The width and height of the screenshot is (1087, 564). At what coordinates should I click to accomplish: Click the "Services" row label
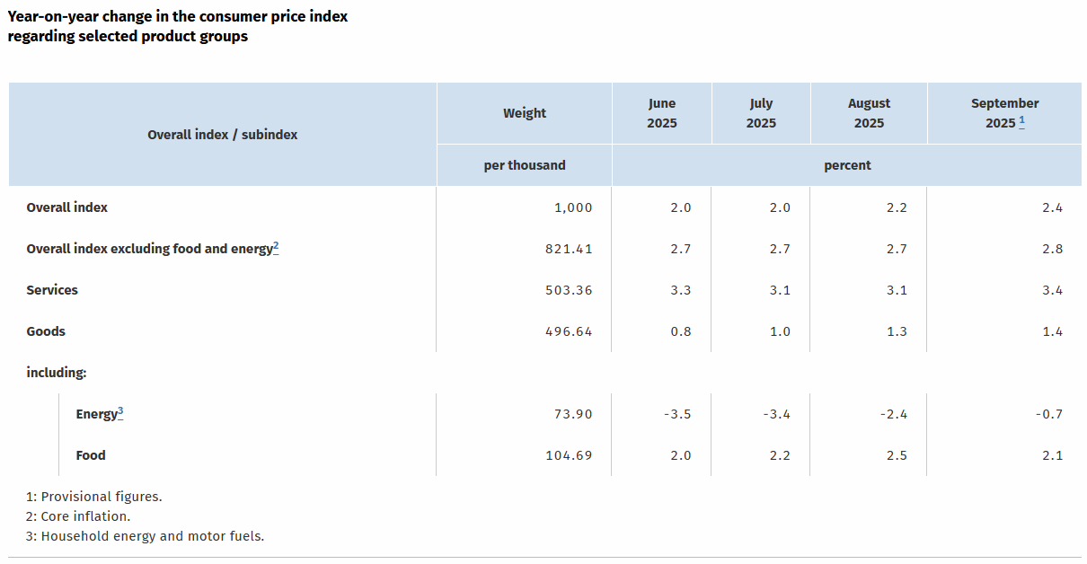pos(52,290)
